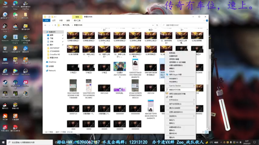Go back in File Explorer
259x145 pixels.
[x=45, y=25]
